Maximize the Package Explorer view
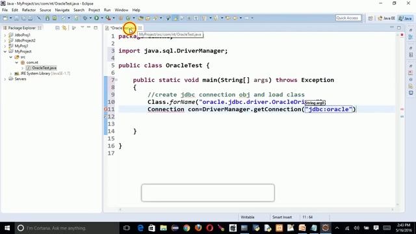This screenshot has width=416, height=234. (x=96, y=27)
